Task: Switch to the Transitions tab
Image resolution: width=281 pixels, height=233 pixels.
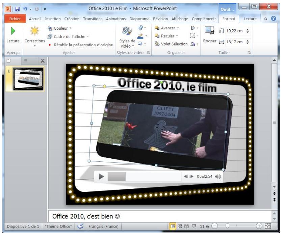Action: click(93, 19)
